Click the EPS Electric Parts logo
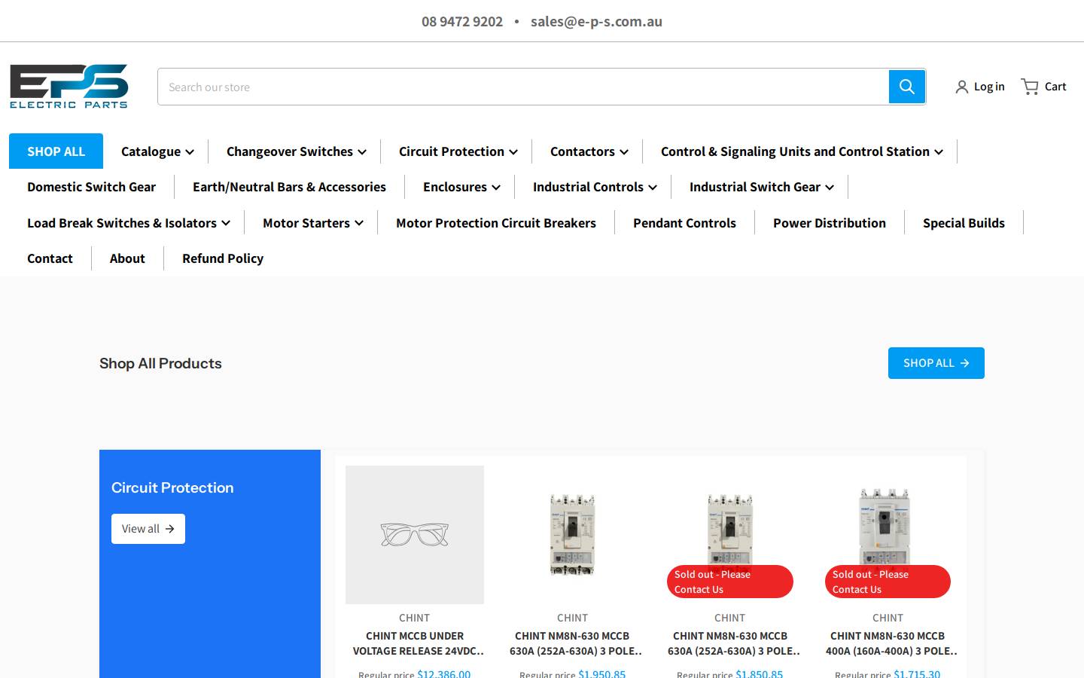This screenshot has width=1084, height=678. click(x=69, y=86)
